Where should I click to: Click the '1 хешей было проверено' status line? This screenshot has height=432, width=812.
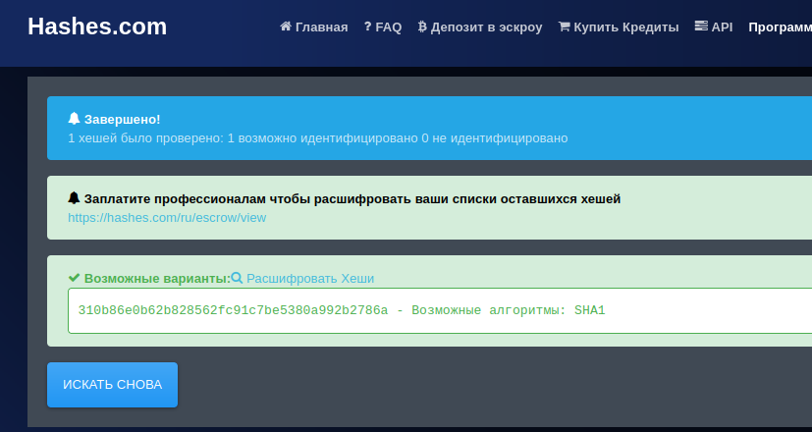pyautogui.click(x=318, y=138)
